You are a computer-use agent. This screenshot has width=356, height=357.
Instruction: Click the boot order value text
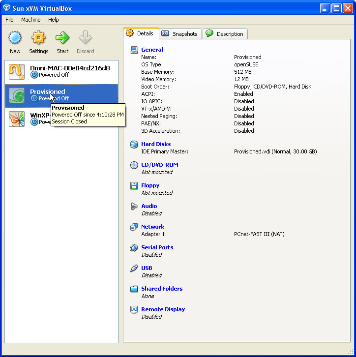272,87
